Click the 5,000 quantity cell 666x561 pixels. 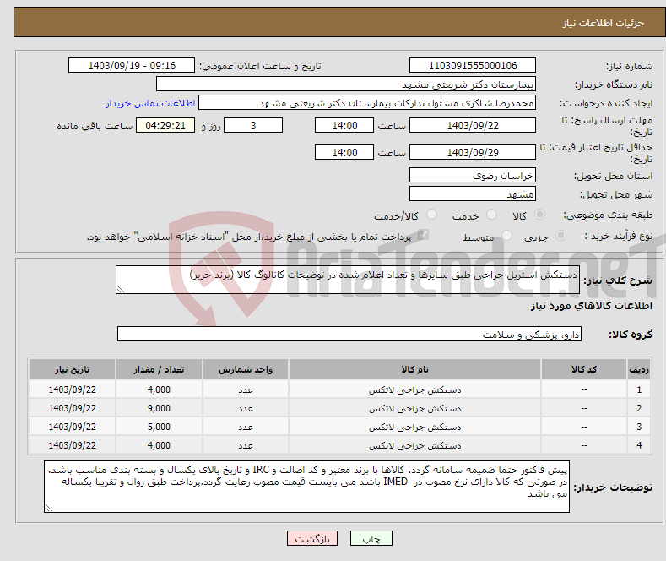pyautogui.click(x=159, y=427)
